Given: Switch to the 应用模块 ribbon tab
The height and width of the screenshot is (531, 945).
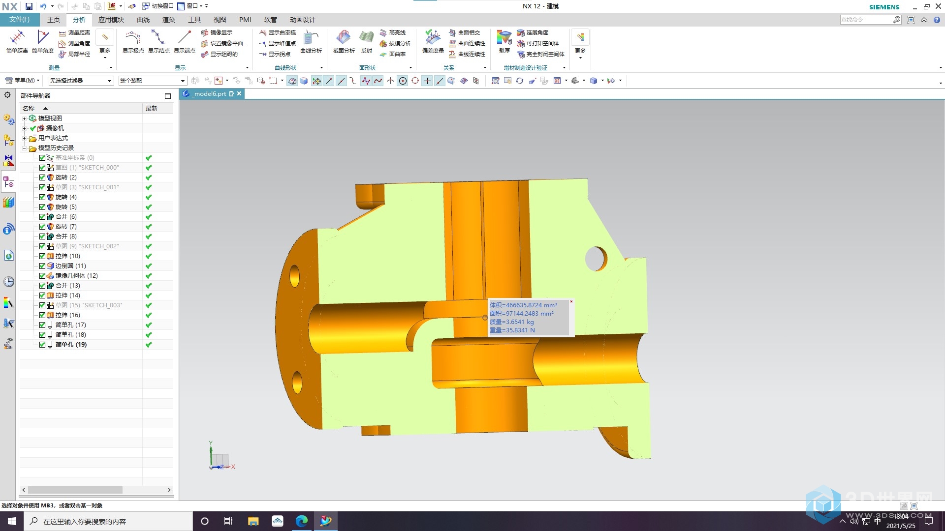Looking at the screenshot, I should [111, 20].
